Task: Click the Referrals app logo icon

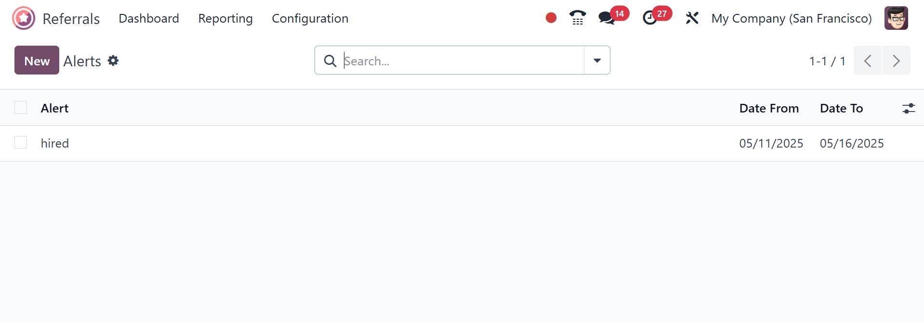Action: 24,18
